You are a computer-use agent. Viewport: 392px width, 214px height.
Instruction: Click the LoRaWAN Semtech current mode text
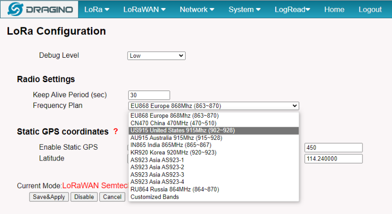[95, 185]
